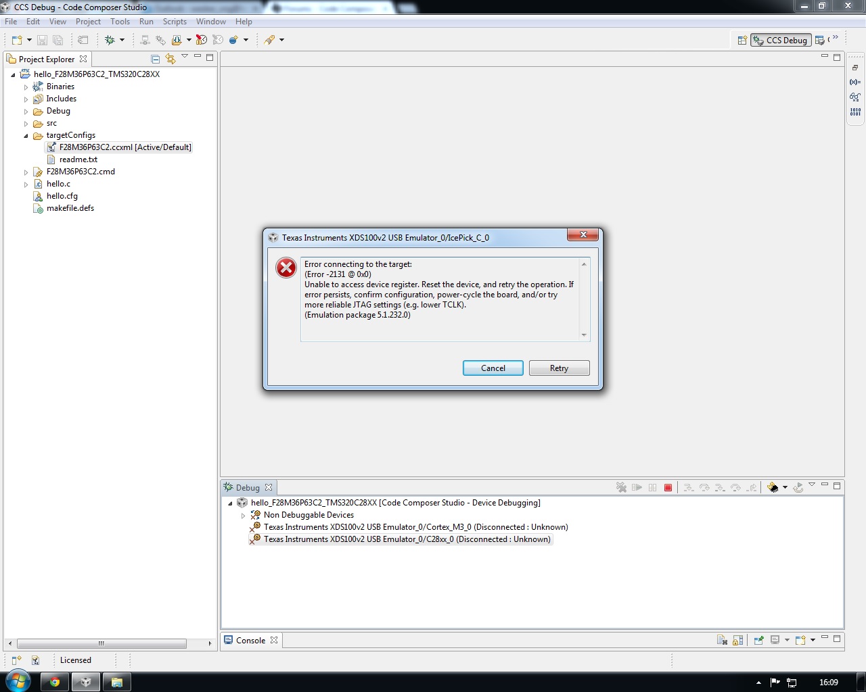
Task: Click the Suspend (pause) debug icon
Action: (x=652, y=487)
